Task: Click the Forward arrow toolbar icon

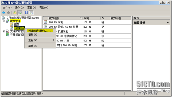Action: [x=8, y=13]
